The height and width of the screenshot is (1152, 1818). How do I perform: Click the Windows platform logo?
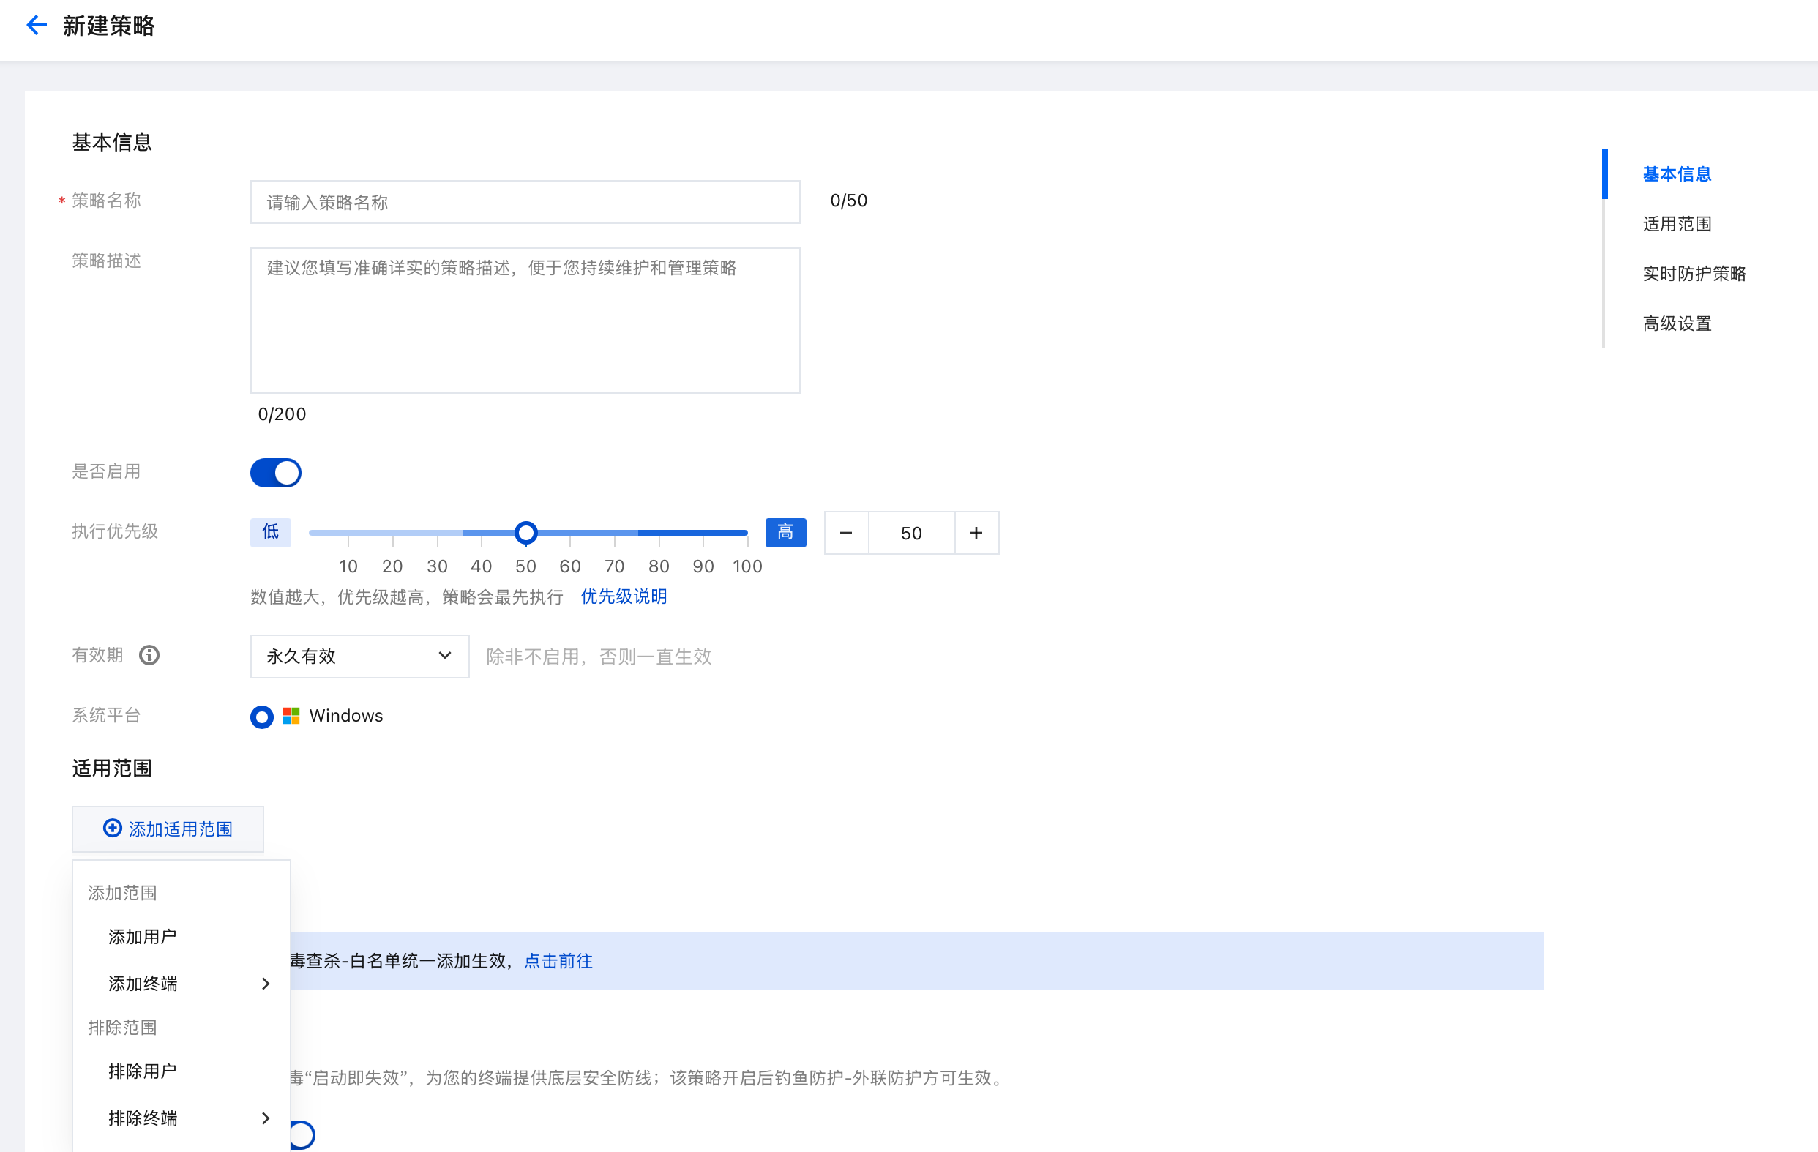291,716
